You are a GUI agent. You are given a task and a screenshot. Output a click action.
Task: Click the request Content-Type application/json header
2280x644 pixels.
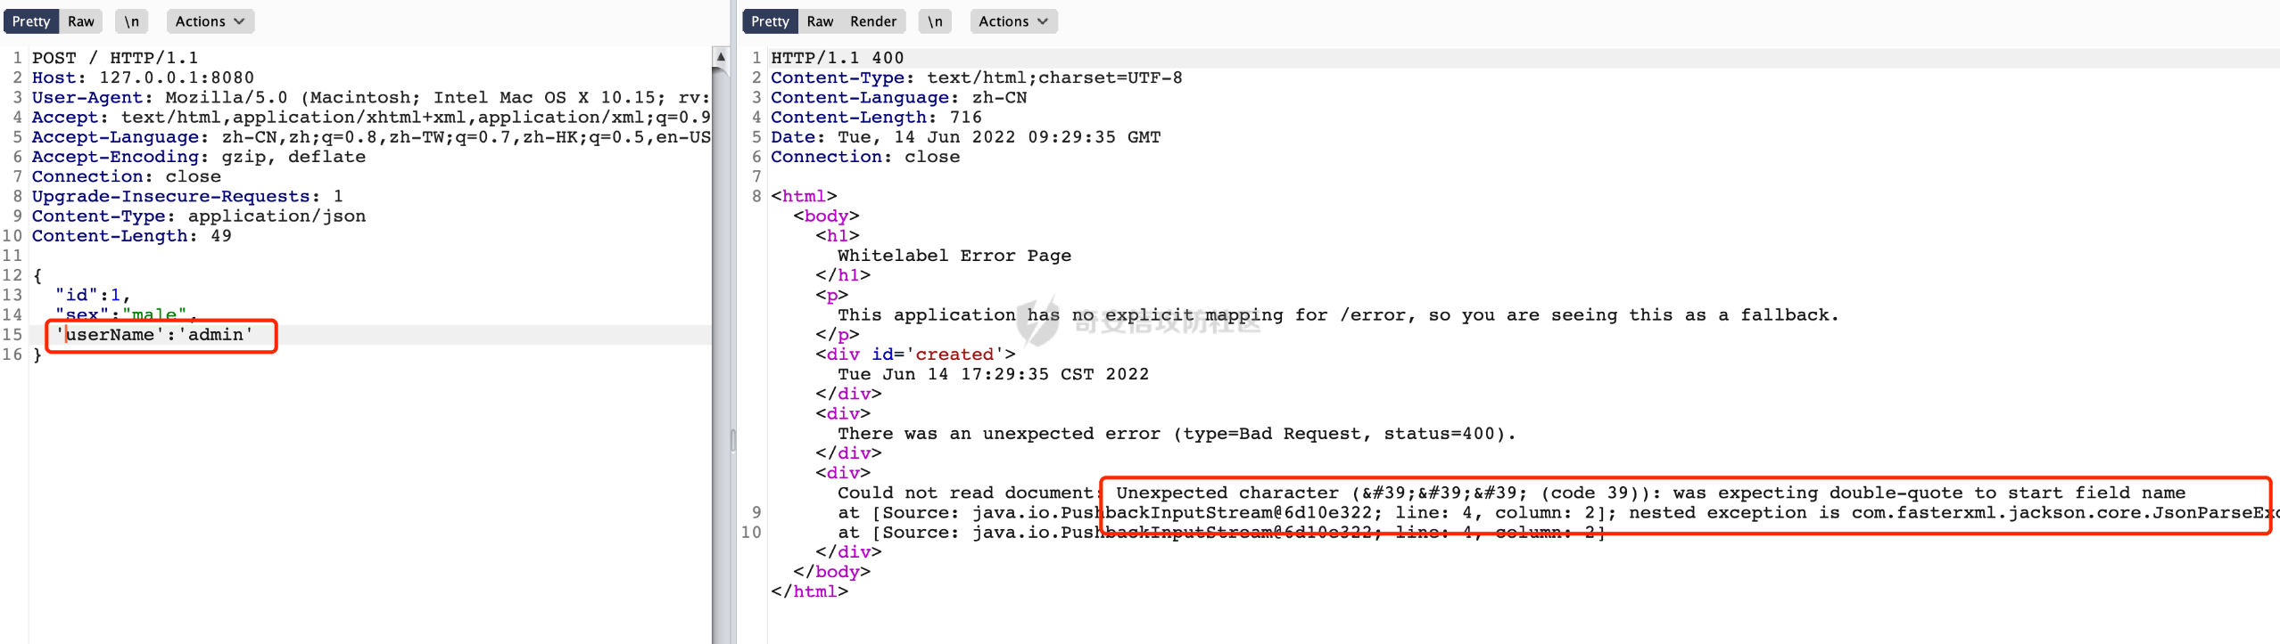pos(198,216)
